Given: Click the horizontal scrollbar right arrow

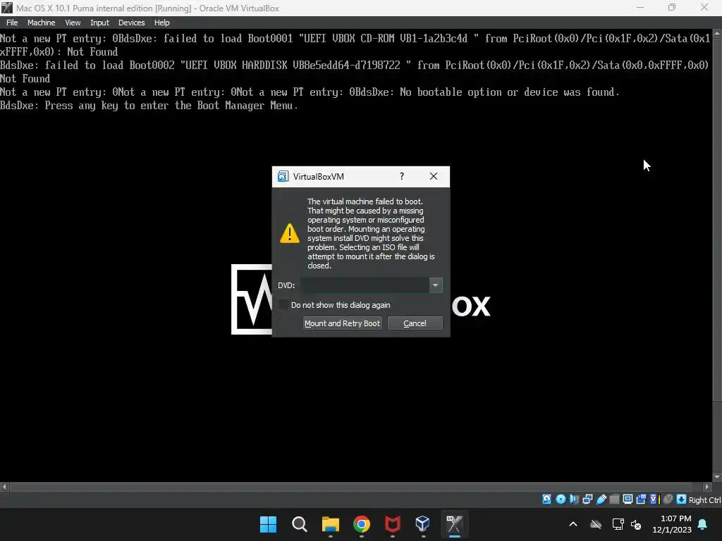Looking at the screenshot, I should 707,486.
